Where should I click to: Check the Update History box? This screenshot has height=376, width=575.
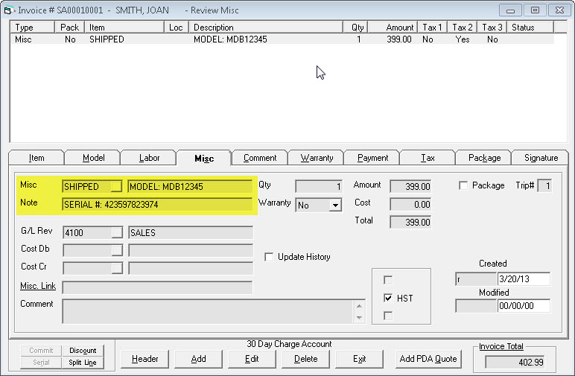pos(270,257)
